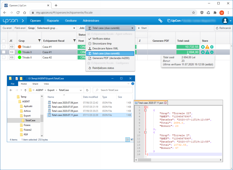Click the gear settings icon for Trivale I
This screenshot has height=170, width=233.
tap(212, 47)
